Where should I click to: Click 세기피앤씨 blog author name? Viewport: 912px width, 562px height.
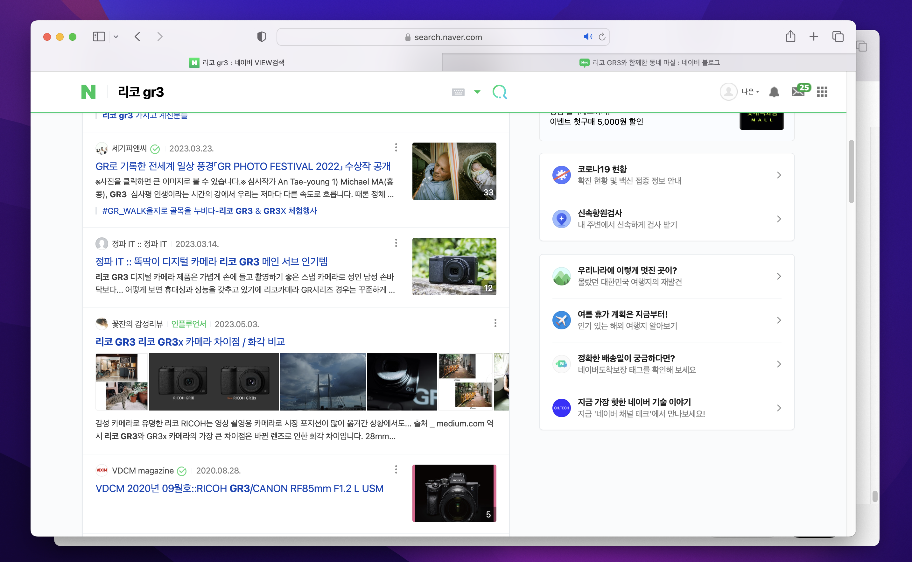tap(129, 148)
